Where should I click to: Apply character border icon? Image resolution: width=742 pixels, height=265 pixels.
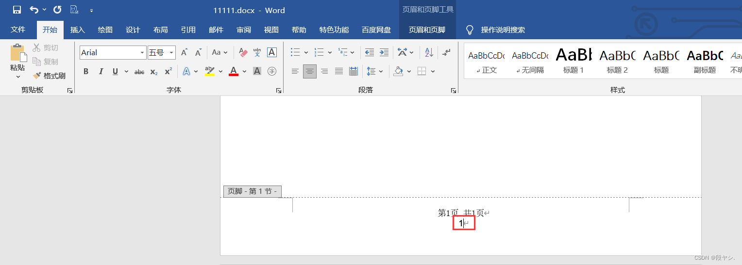click(x=272, y=52)
